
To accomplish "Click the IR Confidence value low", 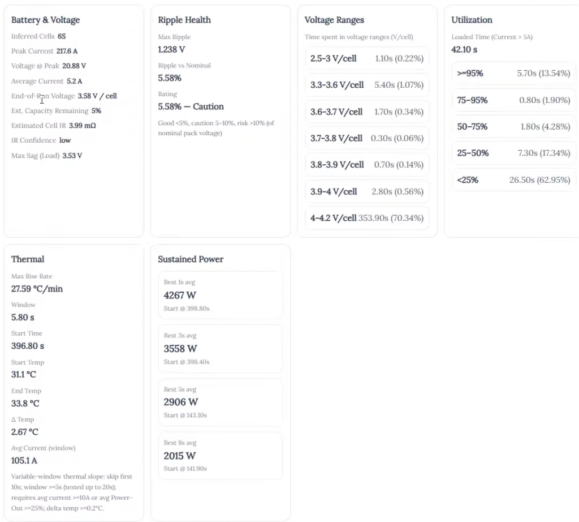I will 65,140.
